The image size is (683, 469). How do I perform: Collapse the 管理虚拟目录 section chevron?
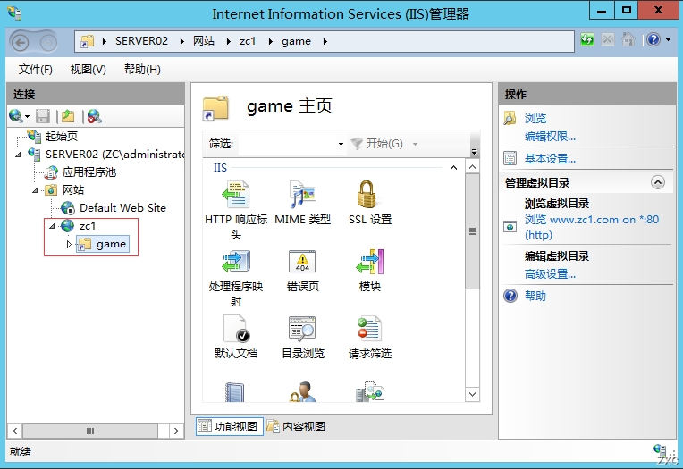658,182
